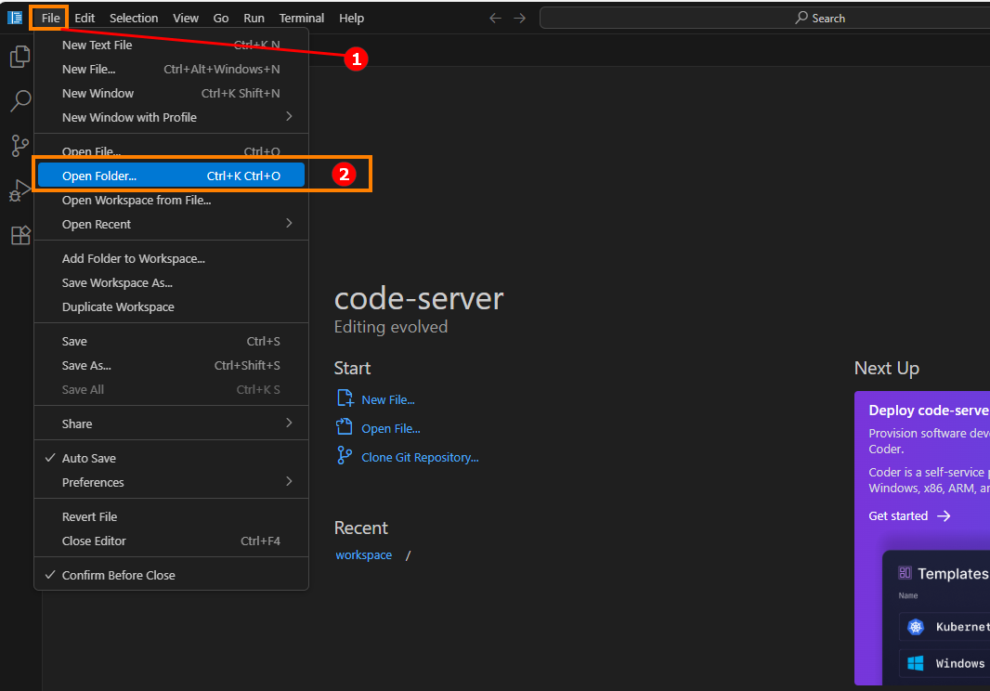Image resolution: width=990 pixels, height=691 pixels.
Task: Open the recent workspace link
Action: pos(363,554)
